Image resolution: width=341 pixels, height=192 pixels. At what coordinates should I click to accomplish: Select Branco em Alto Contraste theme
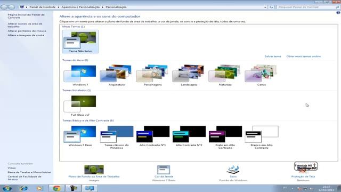pos(262,138)
